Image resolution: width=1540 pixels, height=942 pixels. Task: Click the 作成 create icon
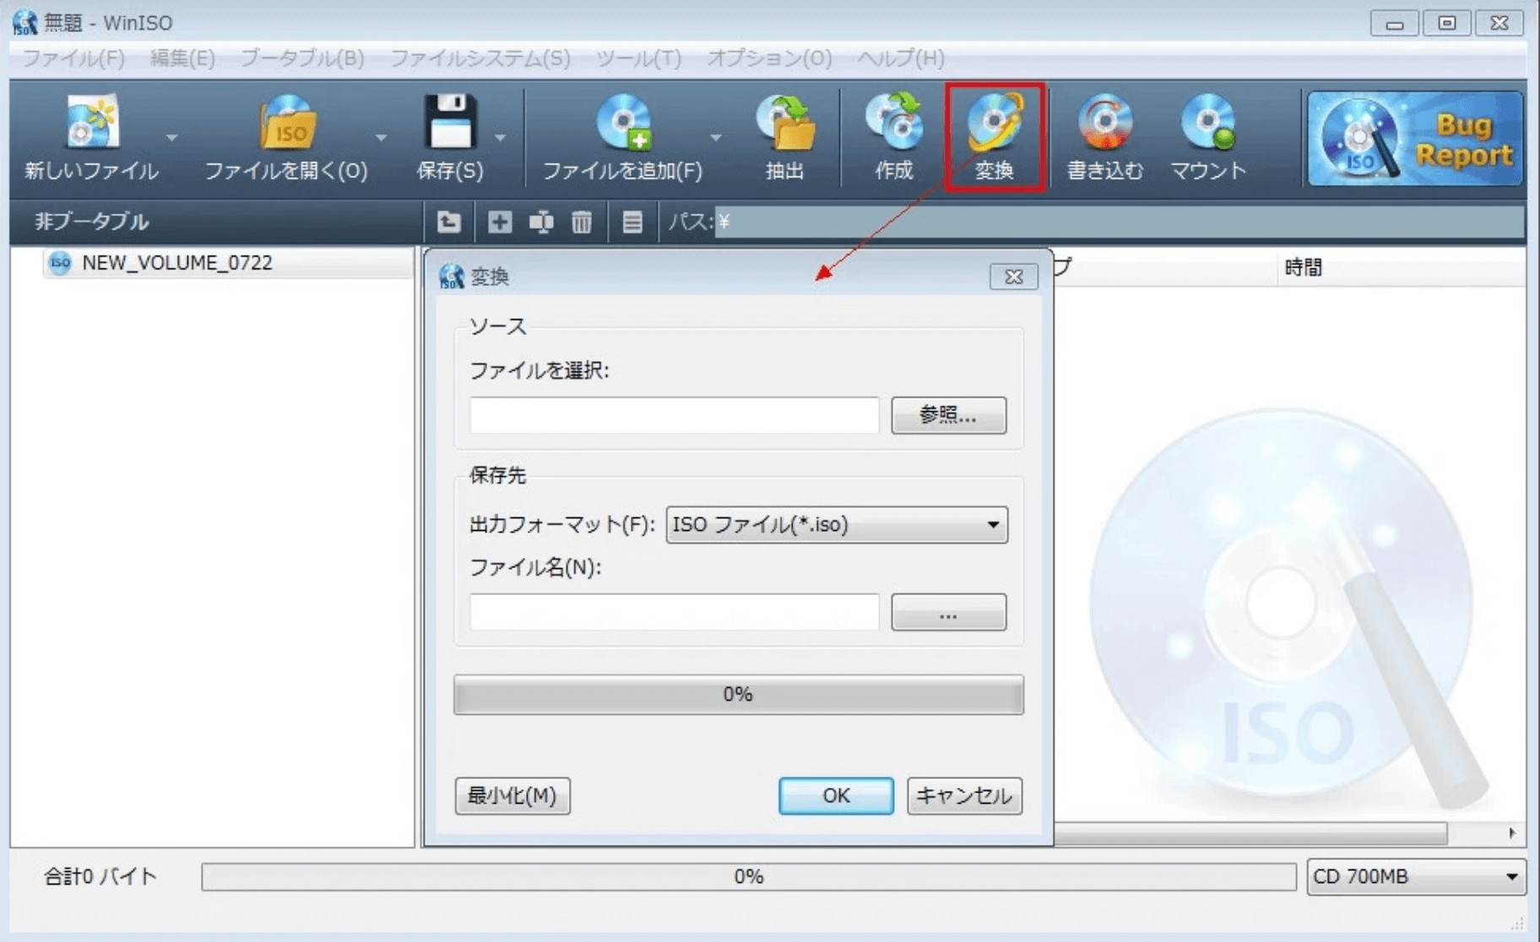[x=894, y=124]
